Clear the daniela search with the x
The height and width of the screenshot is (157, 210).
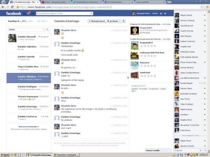click(43, 30)
